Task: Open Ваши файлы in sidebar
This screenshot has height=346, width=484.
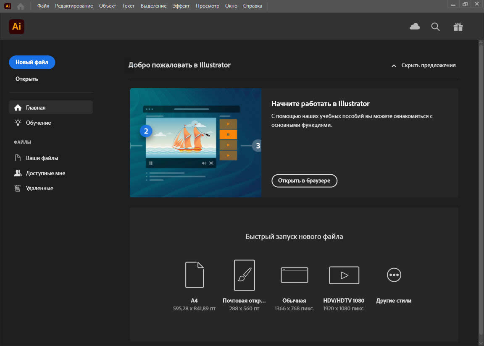Action: (42, 158)
